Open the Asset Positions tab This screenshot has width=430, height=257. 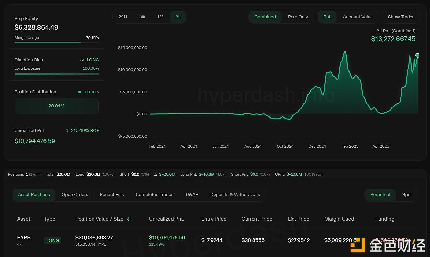point(34,195)
